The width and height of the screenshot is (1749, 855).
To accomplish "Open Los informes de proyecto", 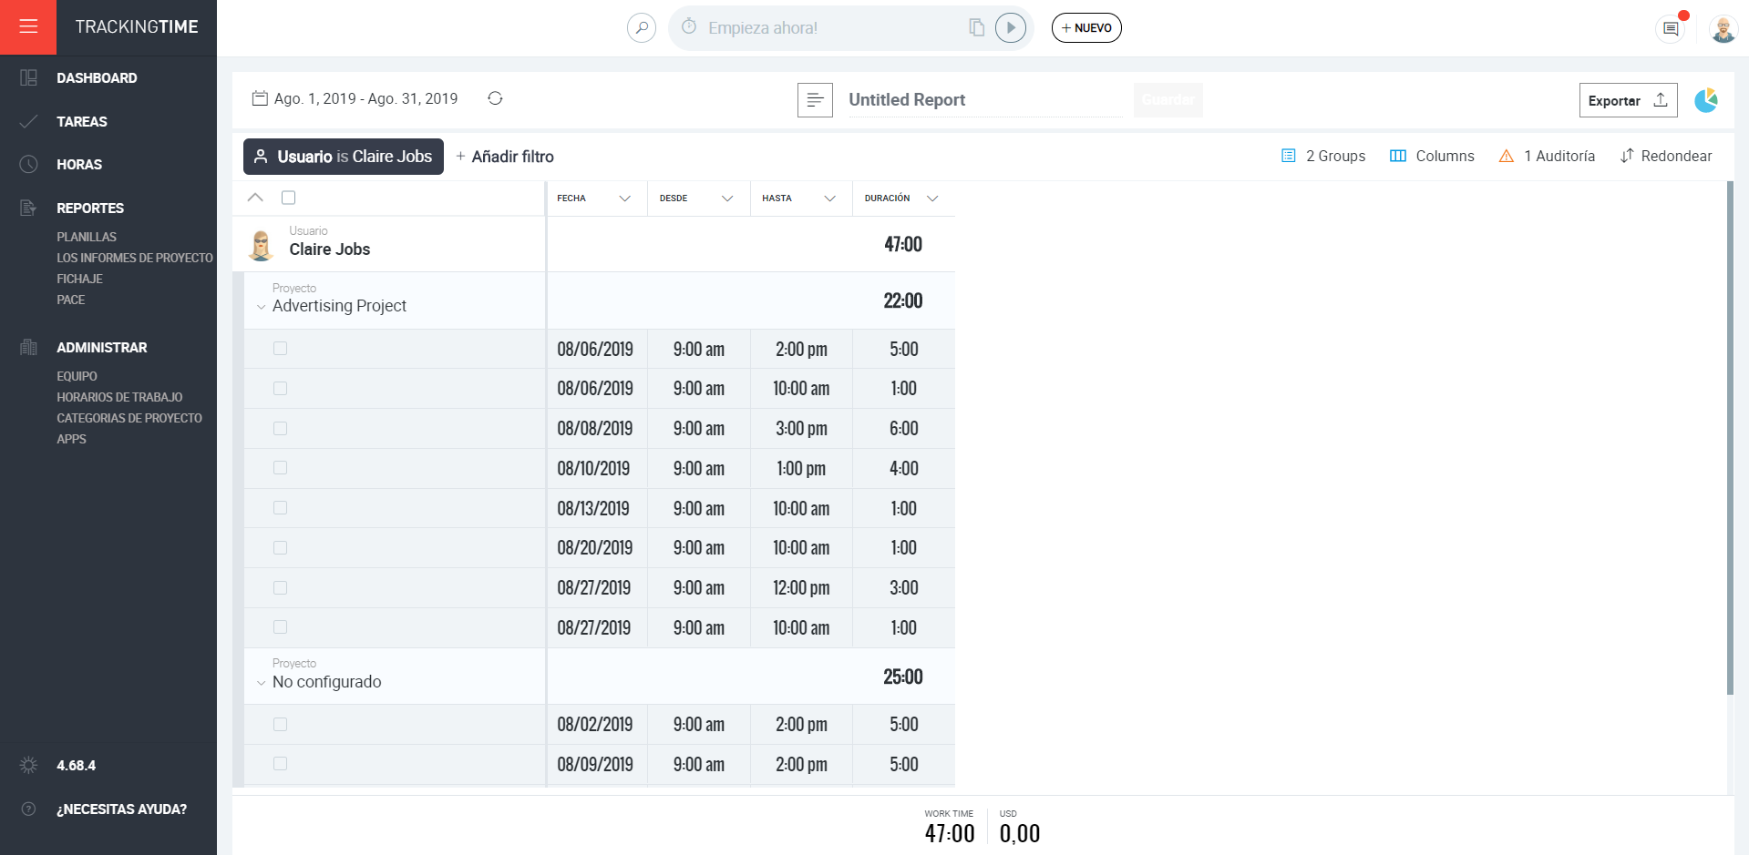I will [135, 258].
